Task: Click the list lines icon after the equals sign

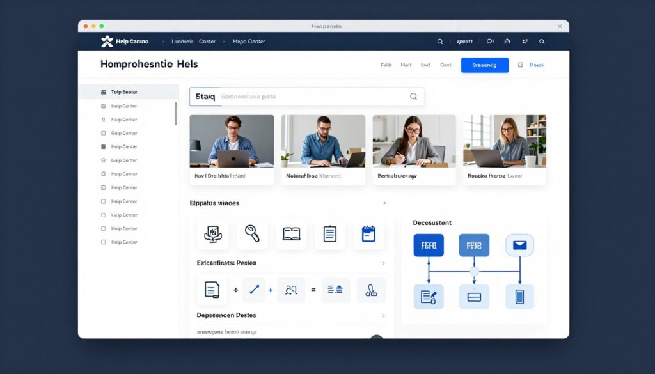Action: [x=335, y=290]
